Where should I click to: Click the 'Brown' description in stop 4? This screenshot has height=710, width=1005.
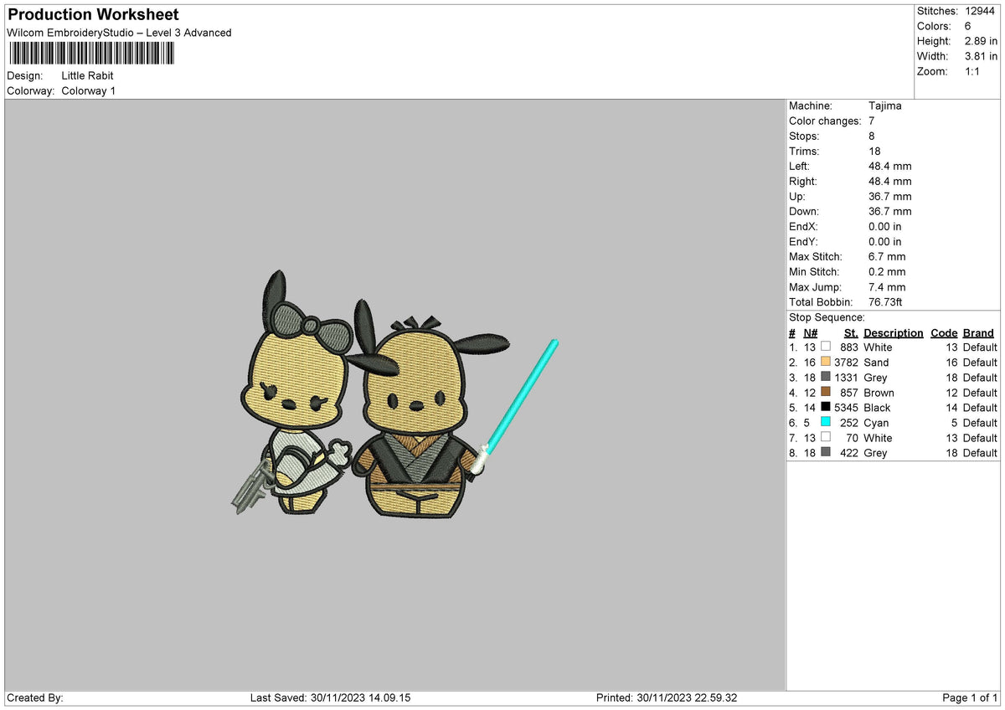click(879, 392)
